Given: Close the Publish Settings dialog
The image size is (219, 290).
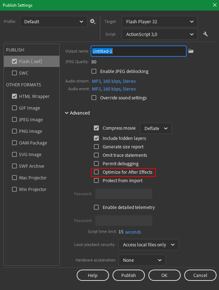Looking at the screenshot, I should pos(214,5).
